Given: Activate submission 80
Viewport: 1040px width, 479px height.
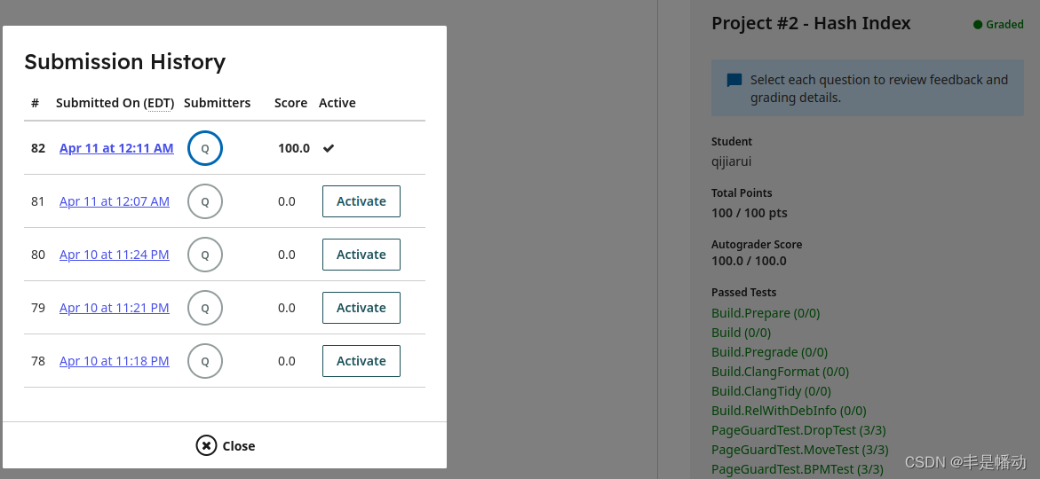Looking at the screenshot, I should 361,255.
